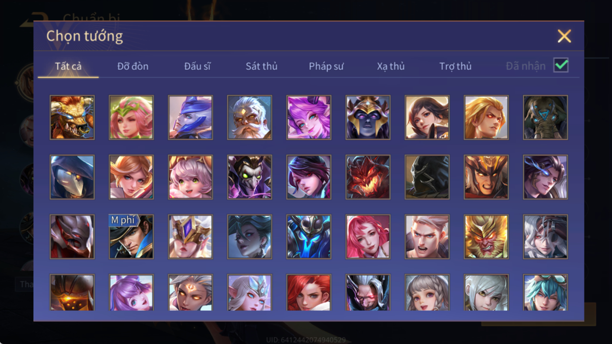Open the 'Đấu sĩ' tab
The height and width of the screenshot is (344, 612).
point(197,66)
